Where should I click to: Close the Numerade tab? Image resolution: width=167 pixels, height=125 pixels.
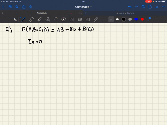[x=2, y=13]
